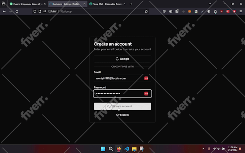
Task: Click the Firefox taskbar icon
Action: [x=119, y=149]
